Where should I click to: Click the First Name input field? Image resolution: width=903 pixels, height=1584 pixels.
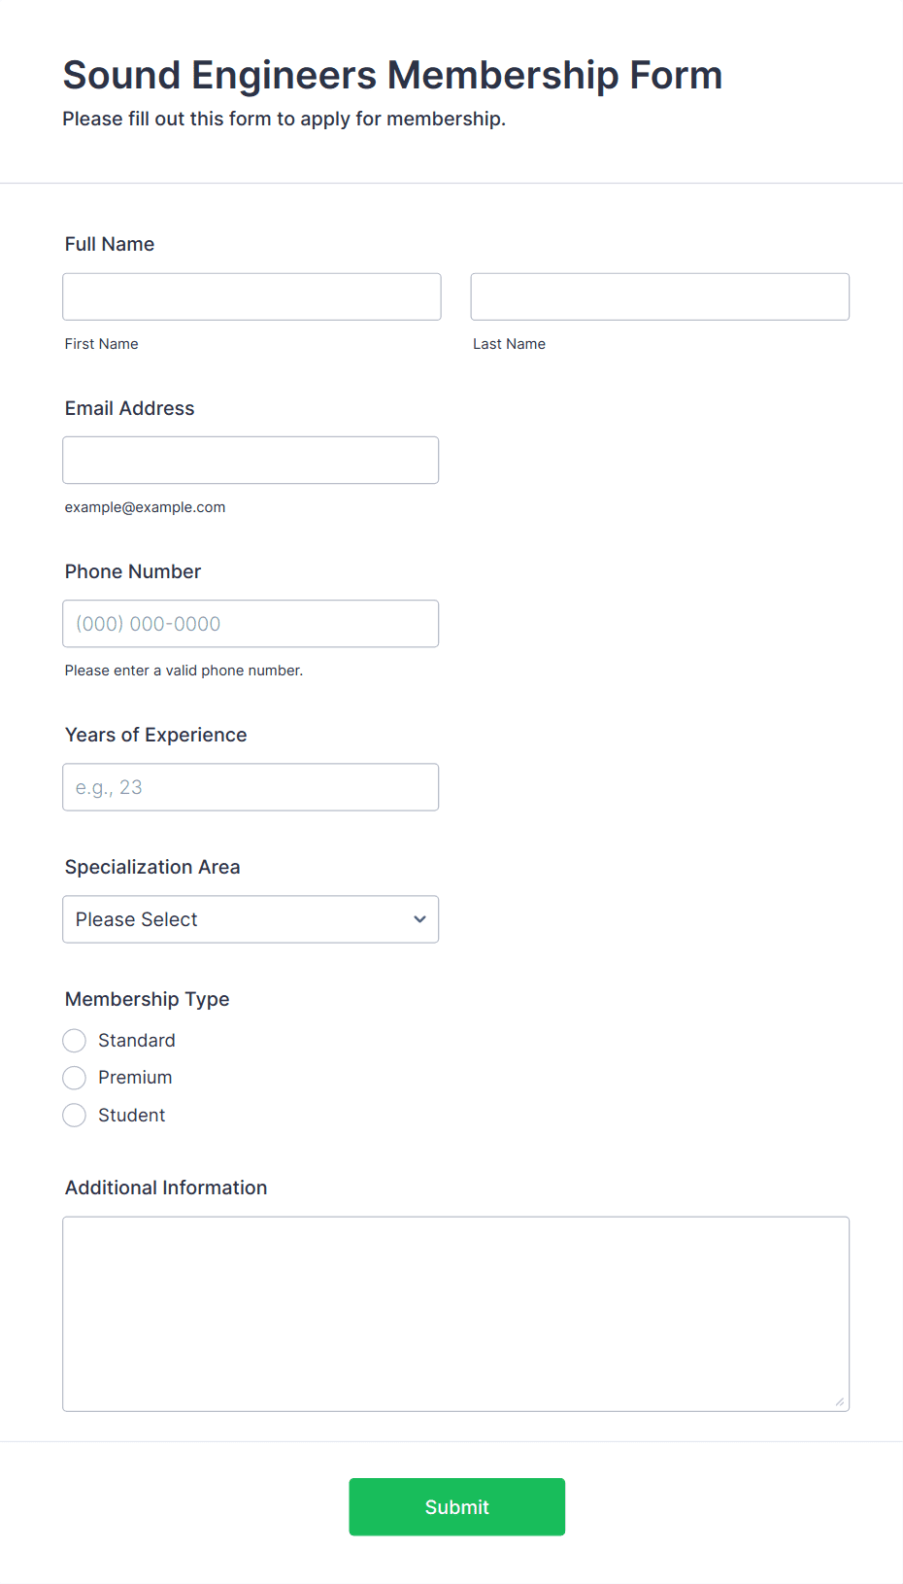click(x=251, y=296)
